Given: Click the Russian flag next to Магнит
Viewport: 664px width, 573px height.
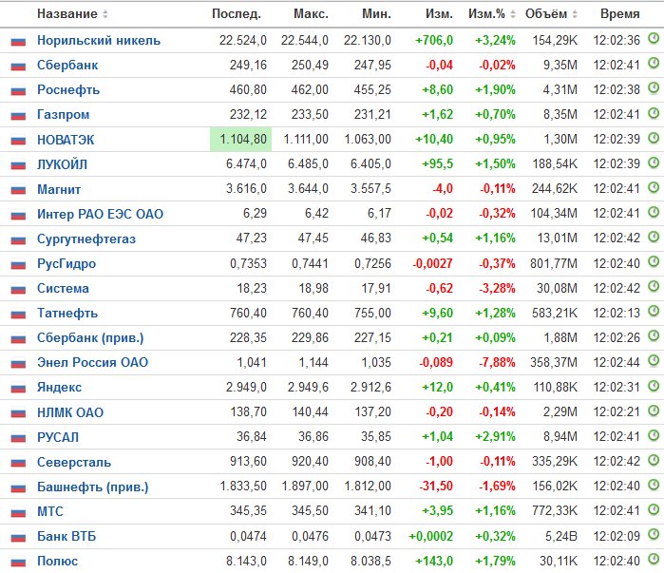Looking at the screenshot, I should [18, 190].
